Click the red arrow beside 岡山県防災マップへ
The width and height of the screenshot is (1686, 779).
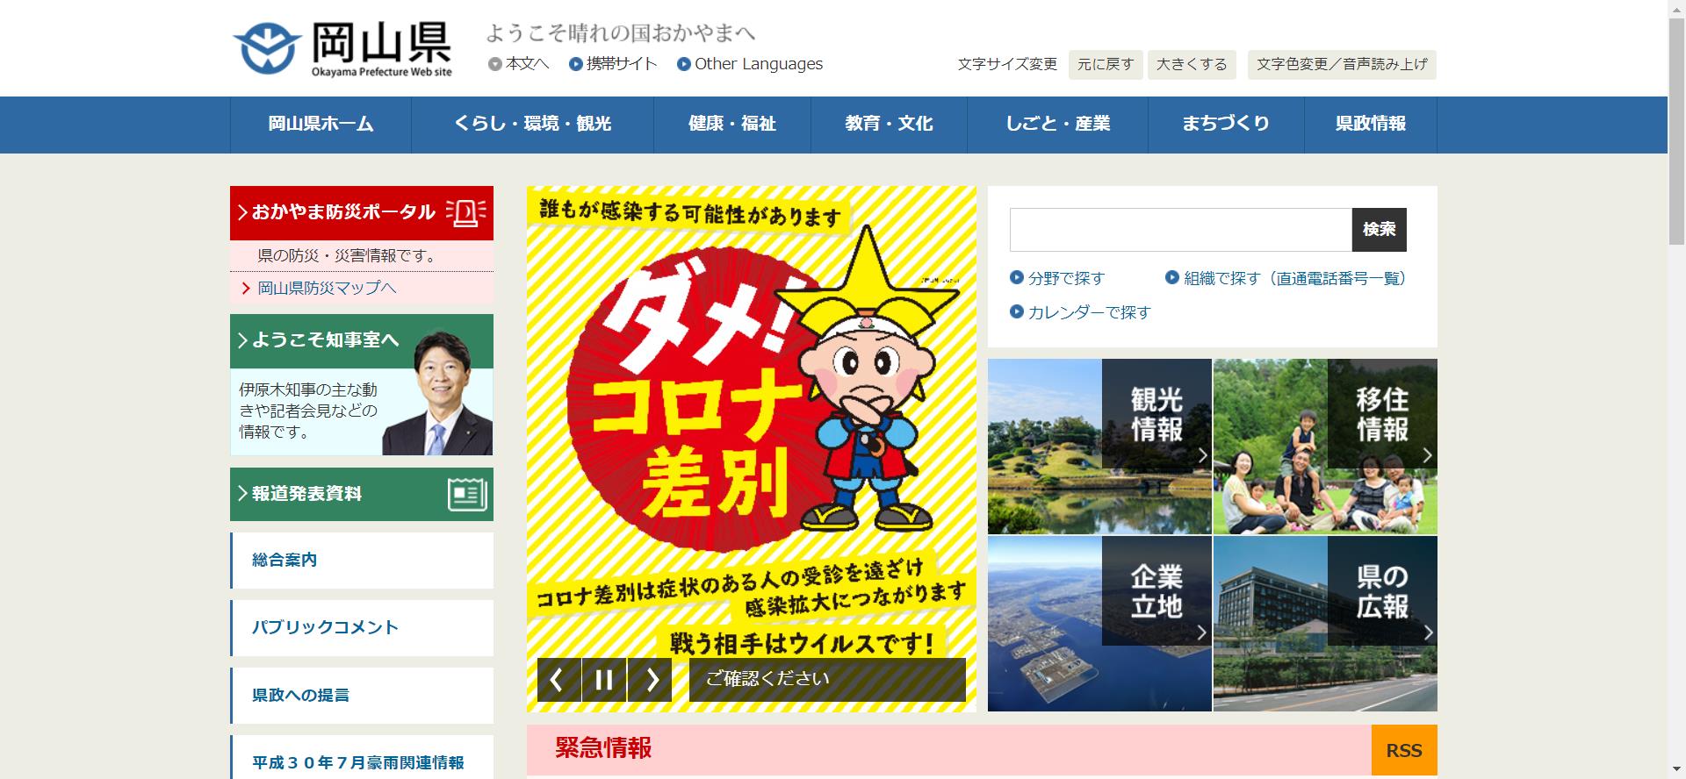click(x=246, y=288)
